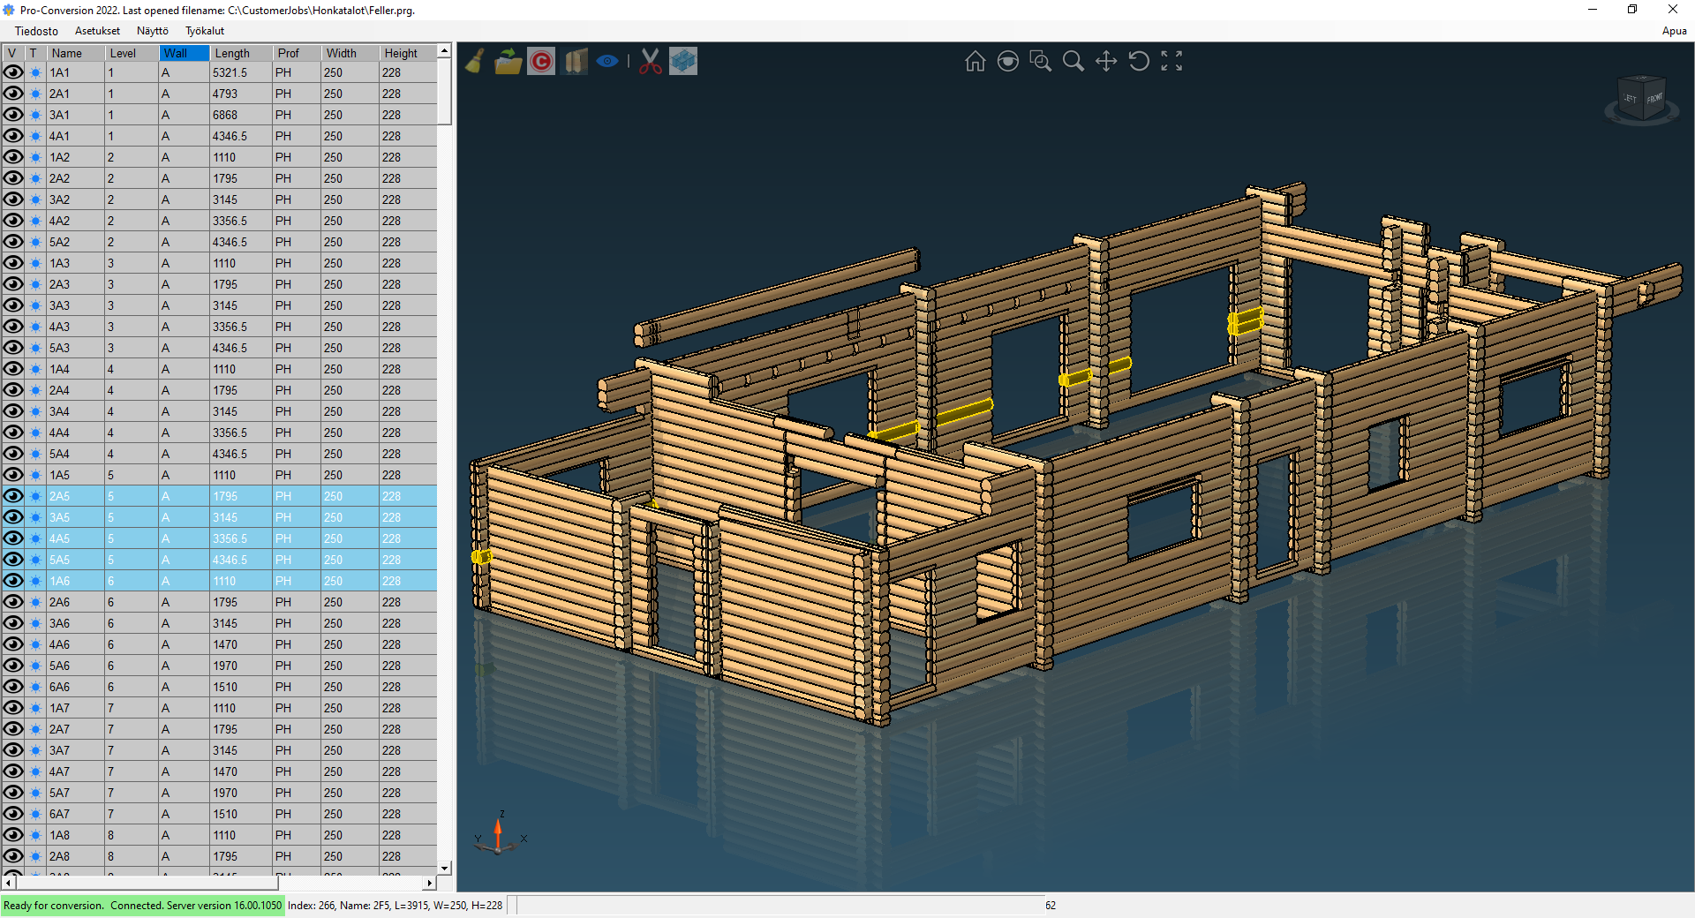Open the Tiedosto menu

36,31
